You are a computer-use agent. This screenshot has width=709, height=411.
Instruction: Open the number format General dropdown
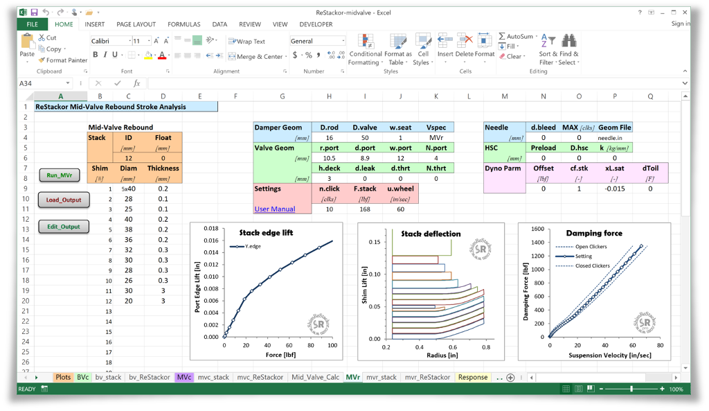click(x=343, y=41)
